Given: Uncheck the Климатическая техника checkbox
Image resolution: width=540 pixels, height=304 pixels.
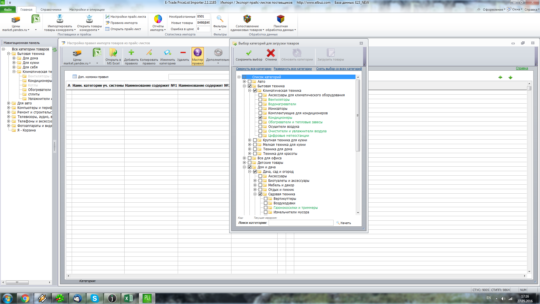Looking at the screenshot, I should [255, 91].
